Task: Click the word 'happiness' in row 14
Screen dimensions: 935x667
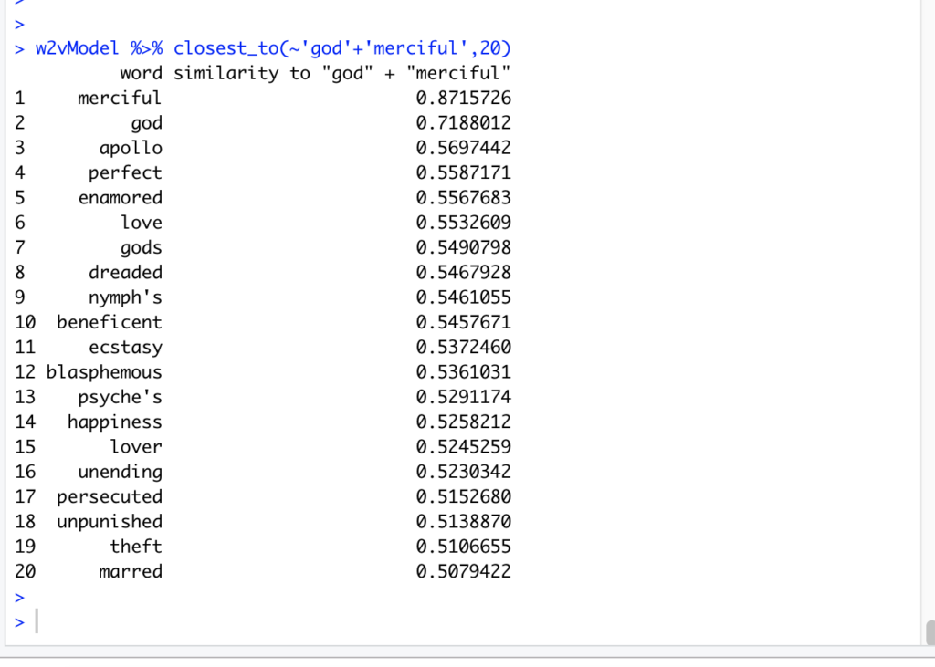Action: click(x=114, y=422)
